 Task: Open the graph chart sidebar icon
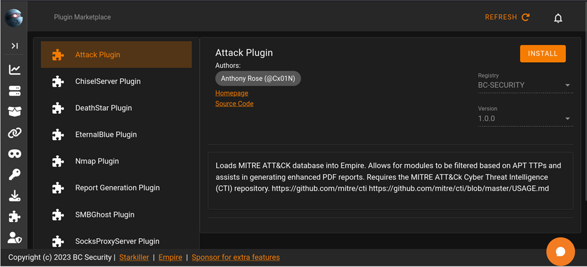(x=14, y=70)
